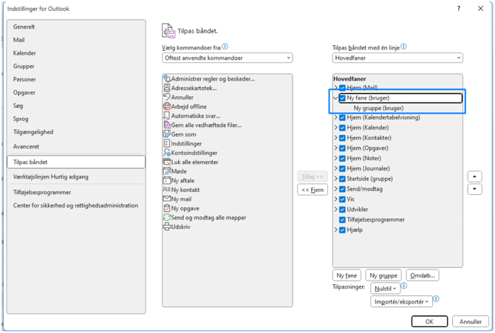495x333 pixels.
Task: Select the Kontoindstillinger command icon
Action: tap(167, 153)
